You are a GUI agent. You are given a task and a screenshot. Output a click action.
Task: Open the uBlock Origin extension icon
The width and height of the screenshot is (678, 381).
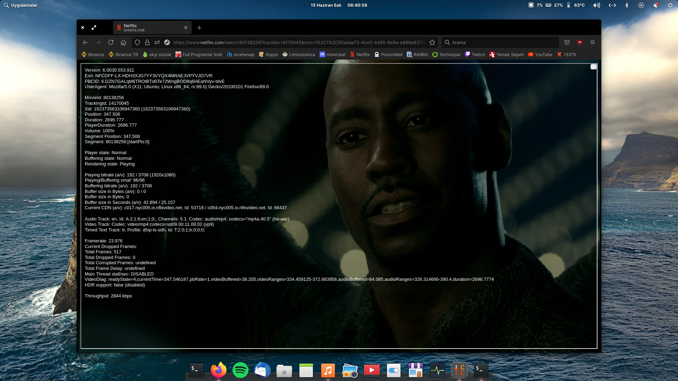point(580,42)
